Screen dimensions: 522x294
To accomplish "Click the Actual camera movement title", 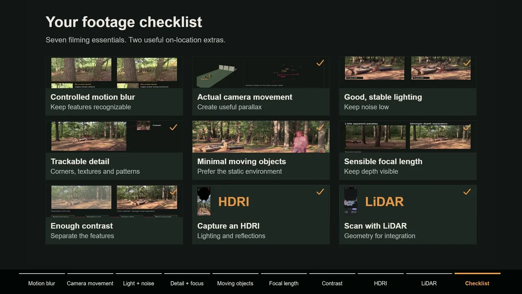I will pos(245,97).
